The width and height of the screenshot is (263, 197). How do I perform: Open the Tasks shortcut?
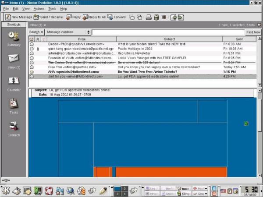14,106
